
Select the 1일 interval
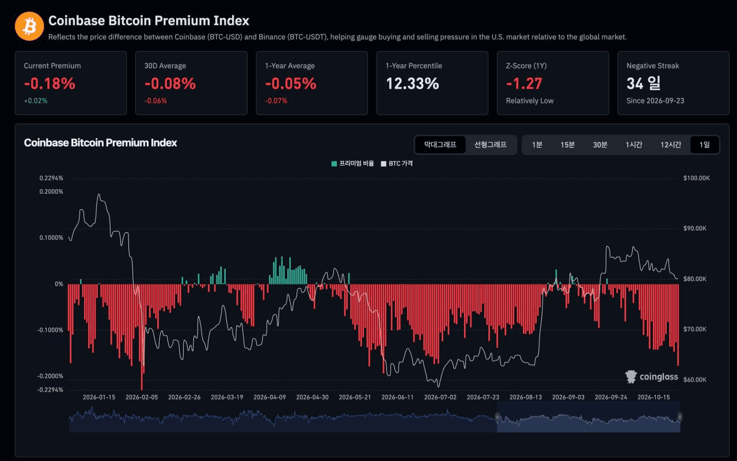click(x=705, y=145)
